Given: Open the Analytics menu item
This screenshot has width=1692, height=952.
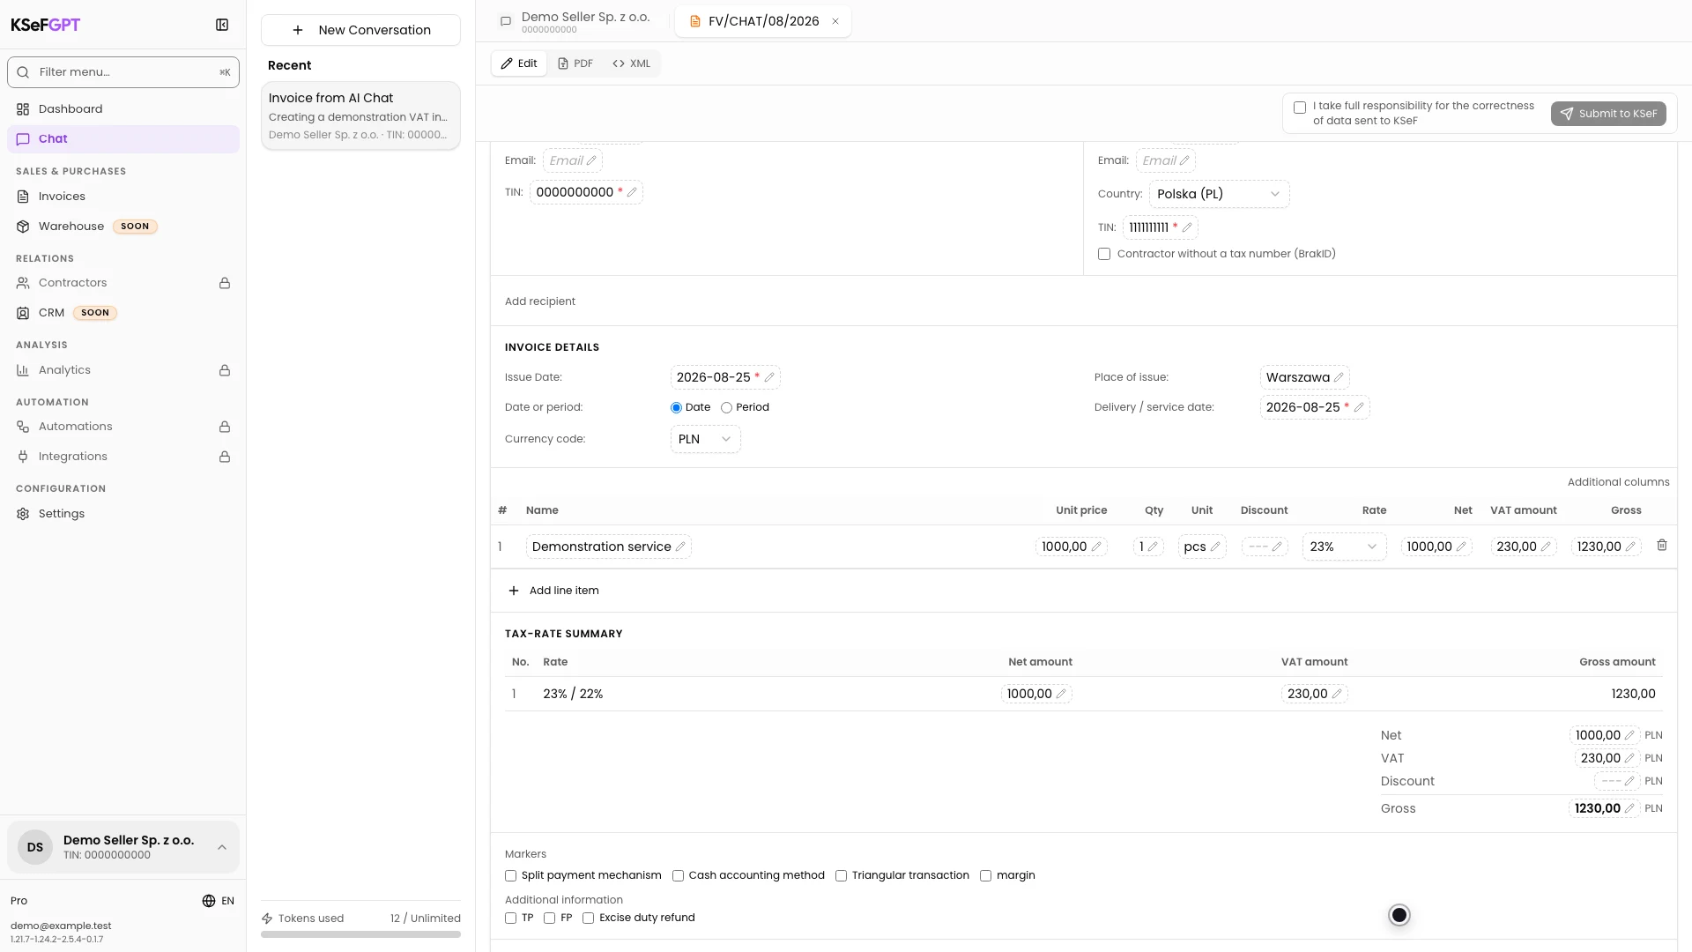Looking at the screenshot, I should (x=123, y=370).
